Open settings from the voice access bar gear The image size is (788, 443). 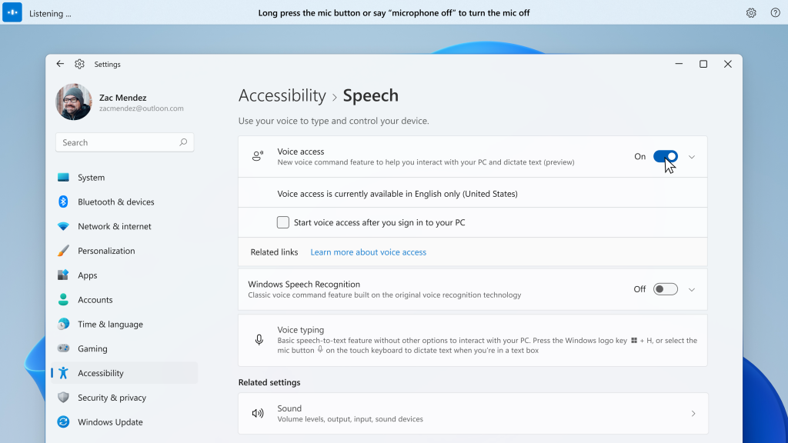[751, 12]
